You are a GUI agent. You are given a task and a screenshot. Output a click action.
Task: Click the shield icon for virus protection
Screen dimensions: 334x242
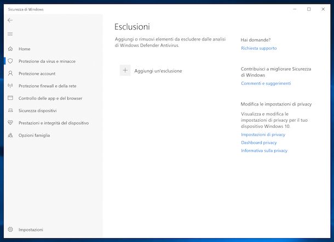coord(10,61)
